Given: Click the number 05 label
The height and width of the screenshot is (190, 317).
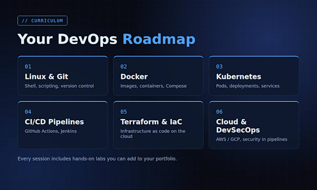Looking at the screenshot, I should click(124, 111).
